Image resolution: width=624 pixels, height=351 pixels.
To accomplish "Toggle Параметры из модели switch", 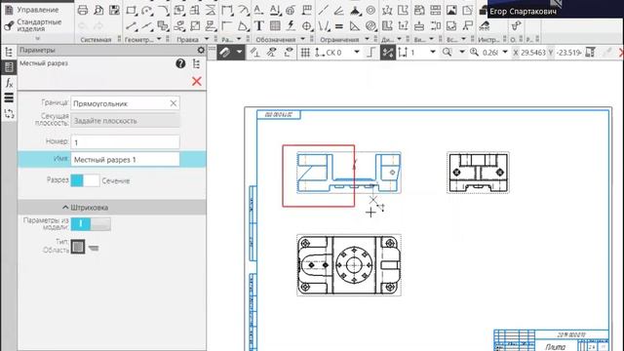I will click(91, 224).
